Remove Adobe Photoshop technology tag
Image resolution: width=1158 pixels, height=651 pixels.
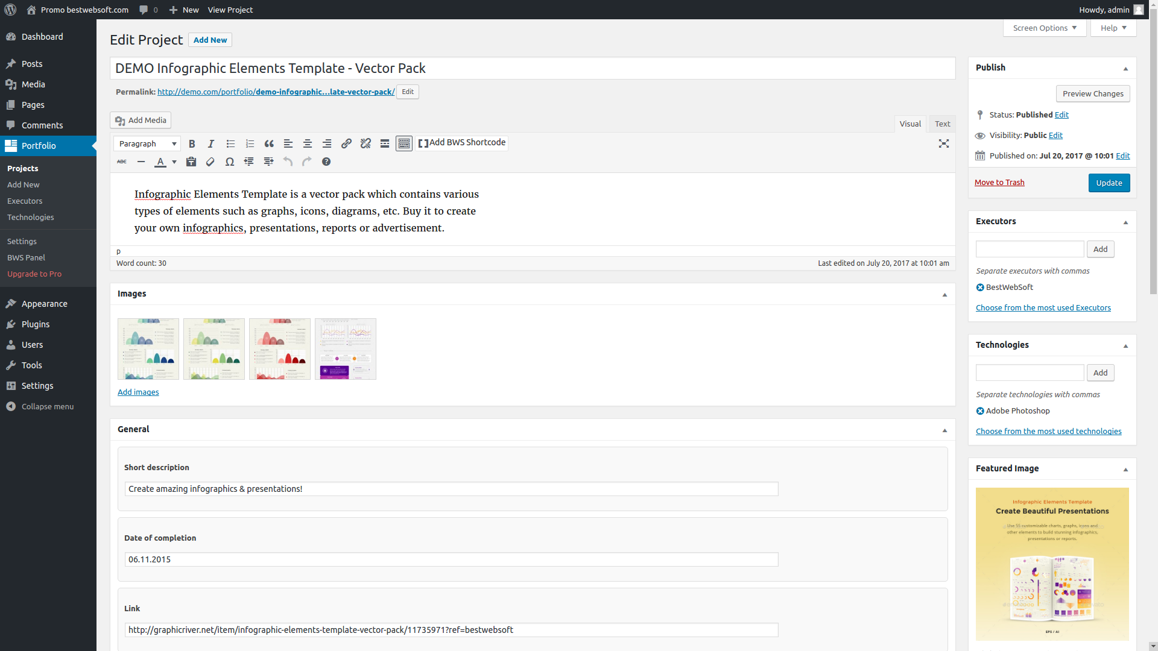(980, 411)
